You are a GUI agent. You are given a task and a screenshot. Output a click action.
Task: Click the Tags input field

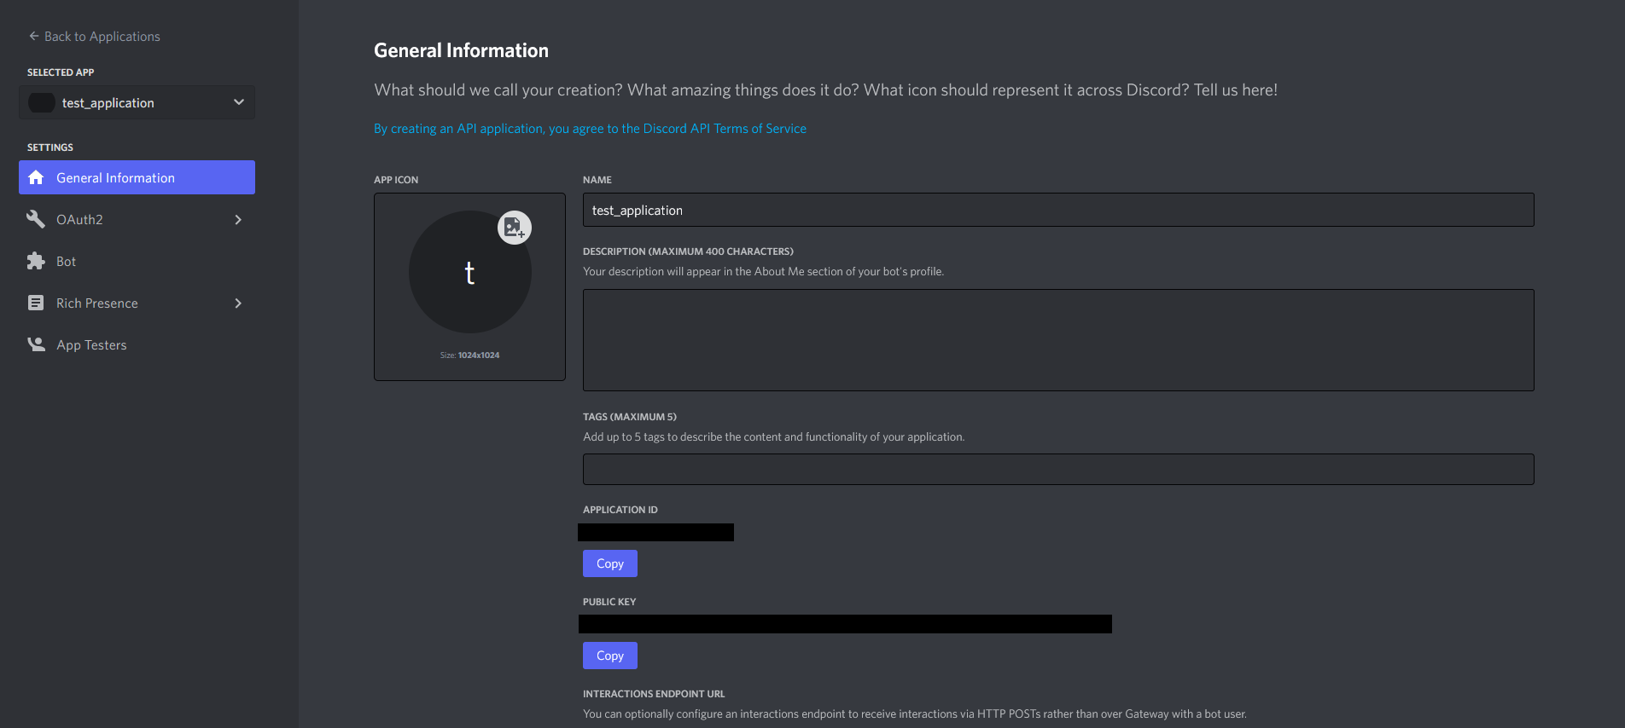[1058, 469]
